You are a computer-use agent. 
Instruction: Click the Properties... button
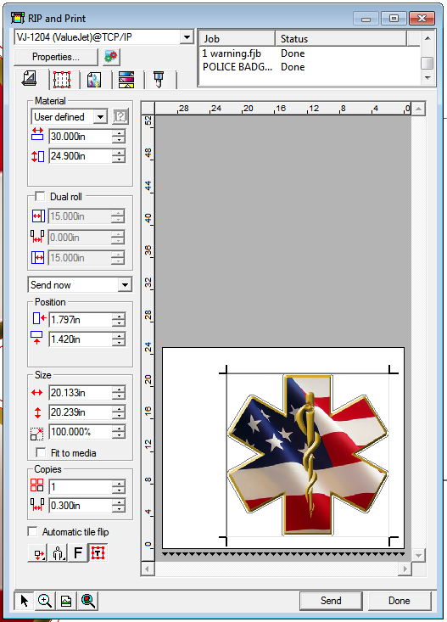click(56, 57)
